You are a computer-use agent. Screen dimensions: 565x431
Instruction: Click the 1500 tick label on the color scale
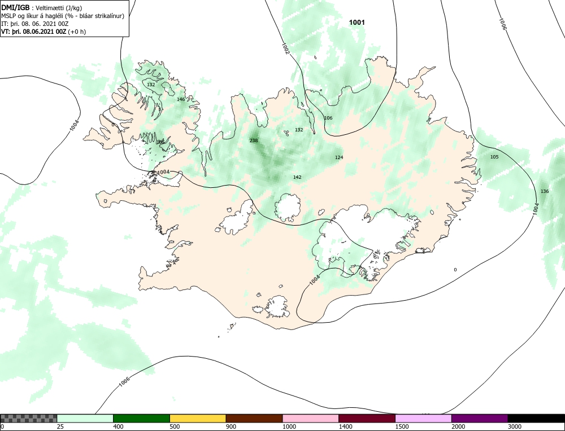pyautogui.click(x=401, y=426)
